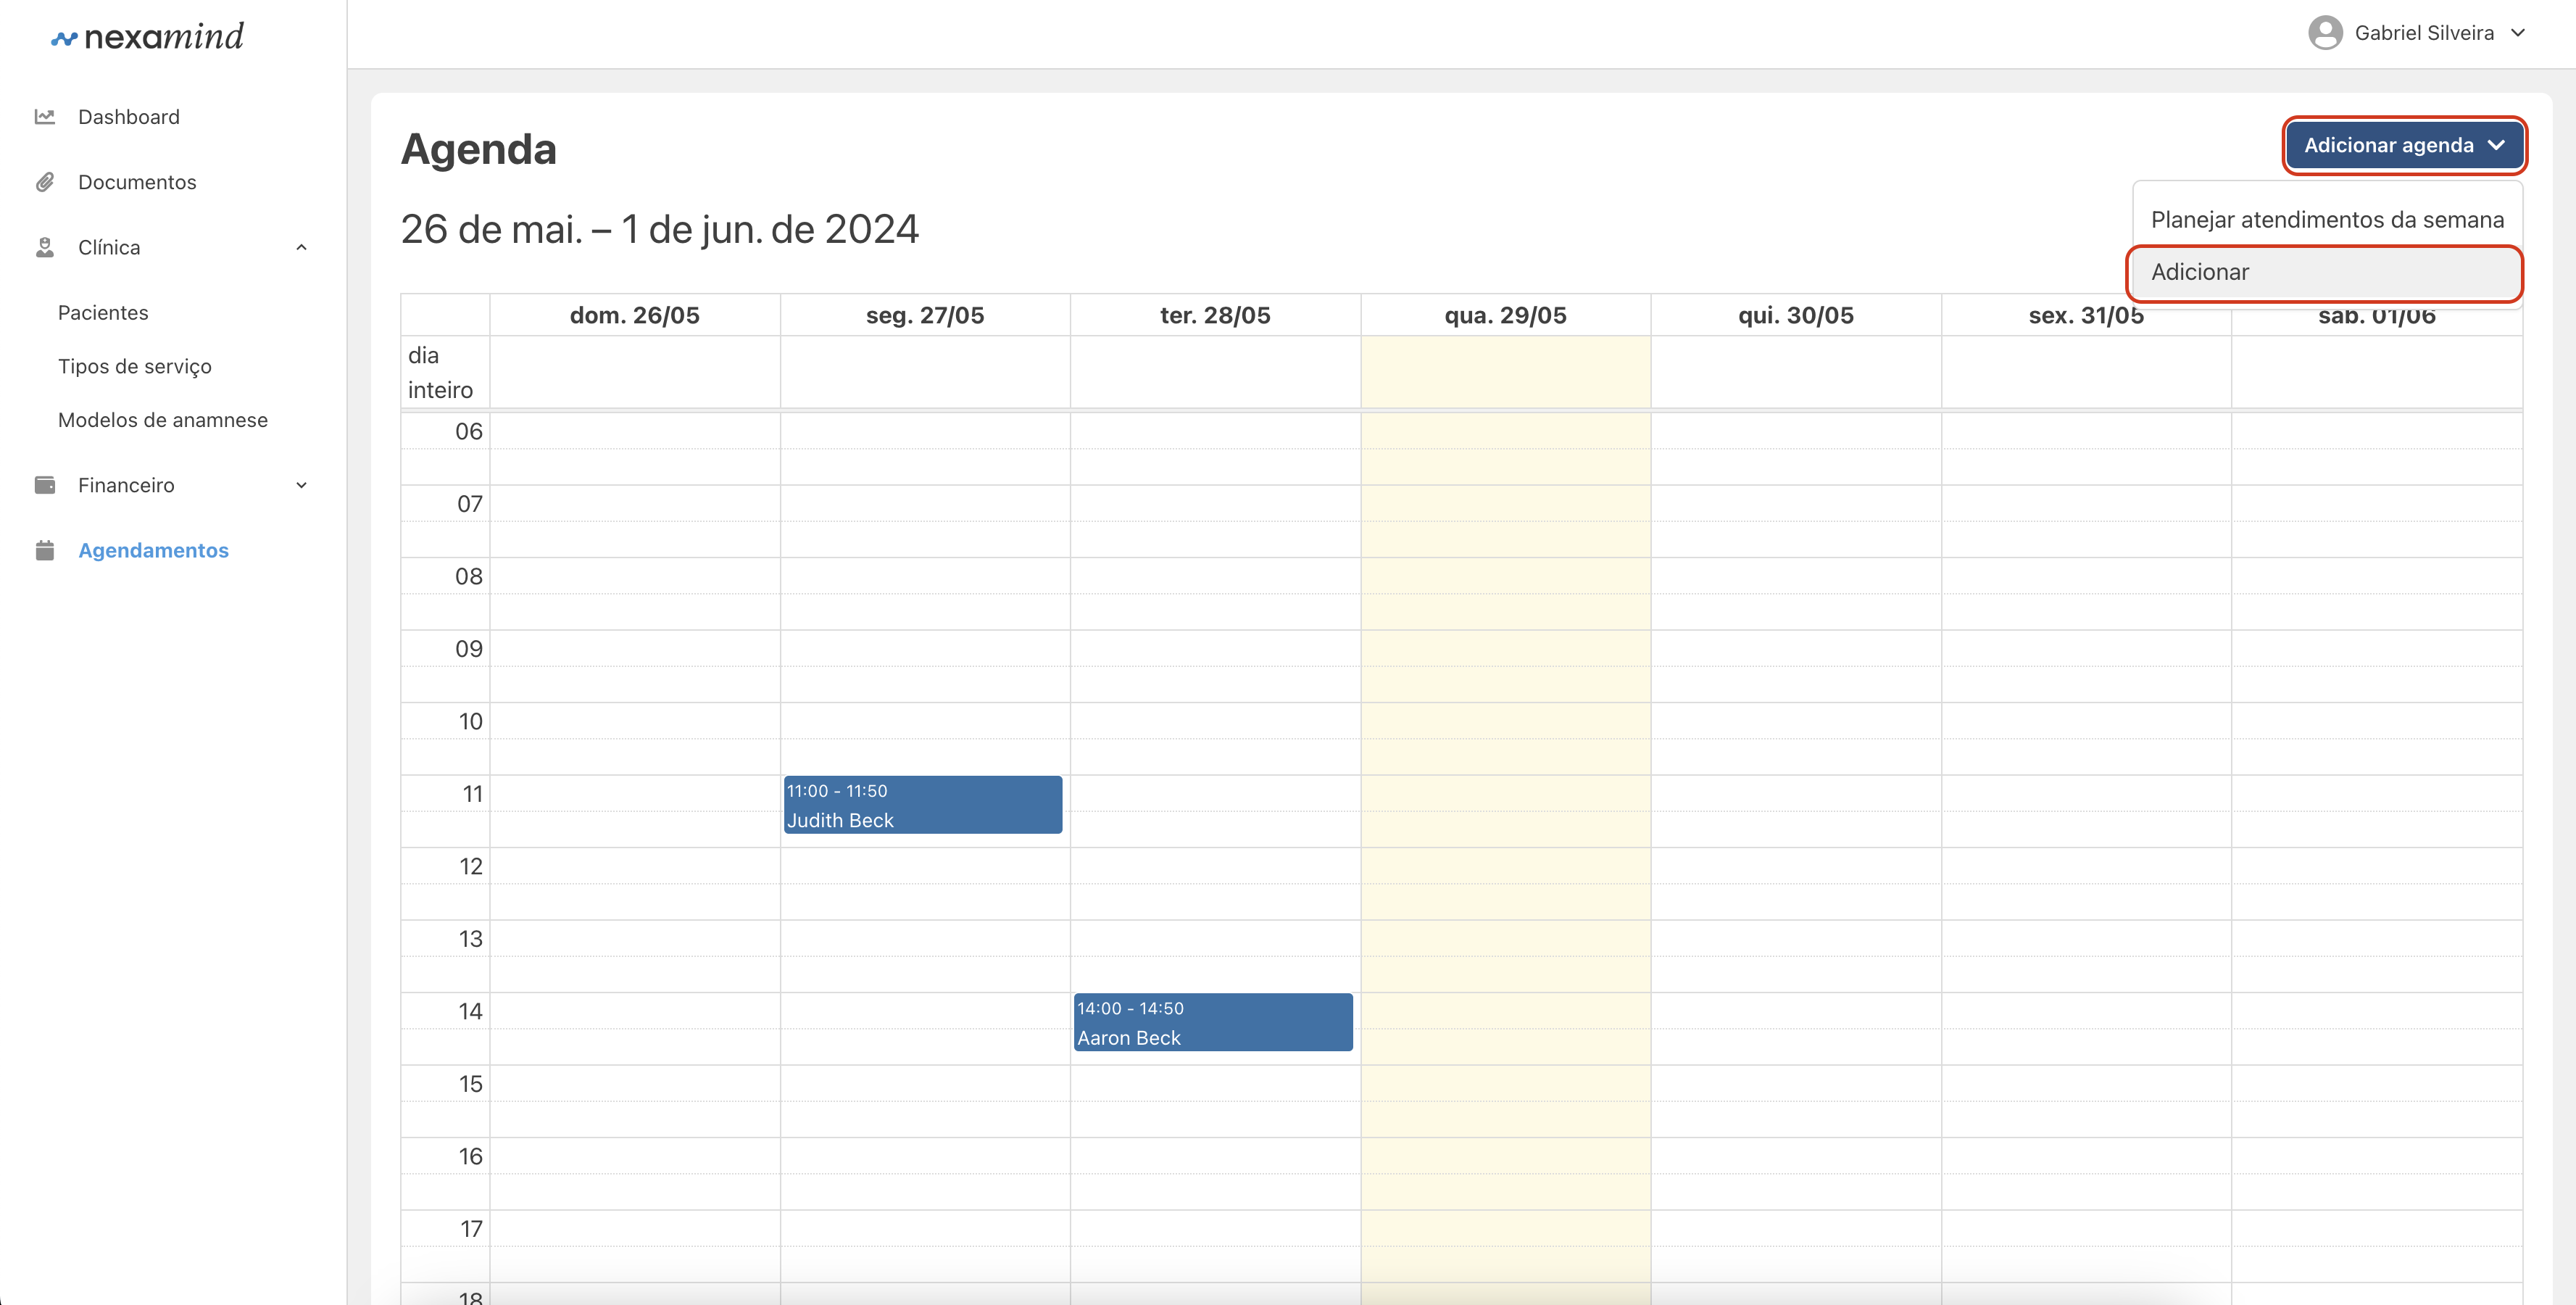The height and width of the screenshot is (1305, 2576).
Task: Click the nexamind logo
Action: click(x=147, y=37)
